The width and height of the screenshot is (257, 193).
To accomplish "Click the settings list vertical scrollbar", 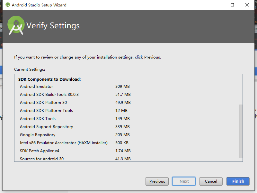I will point(241,131).
